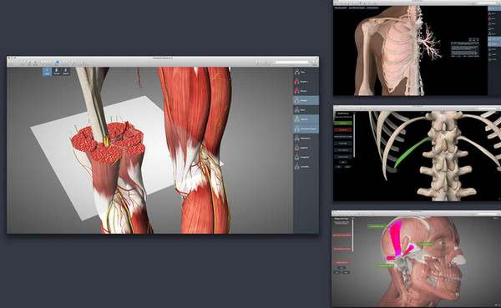Click the blue cloud icon in main window toolbar
This screenshot has width=501, height=308.
[x=57, y=62]
